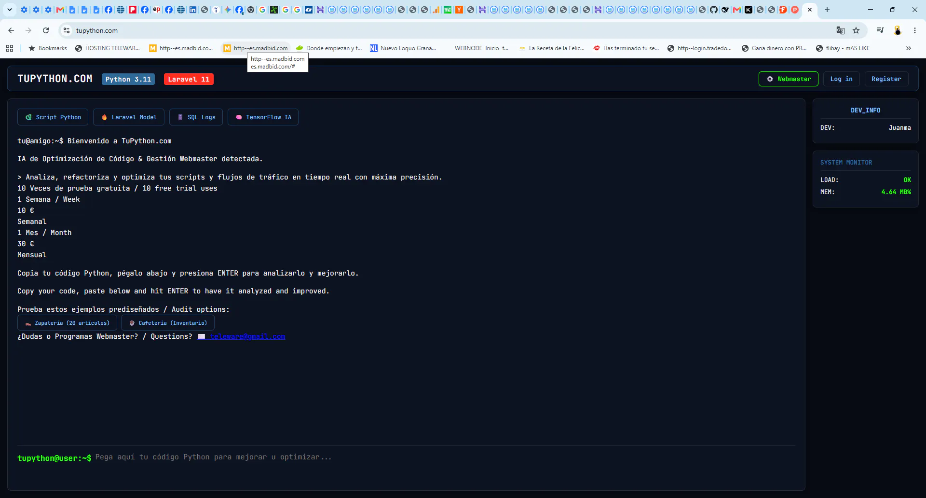Go forward to the next page

tap(28, 30)
